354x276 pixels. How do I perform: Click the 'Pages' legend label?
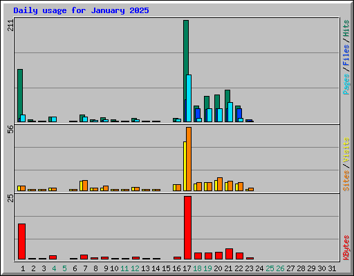pos(346,84)
